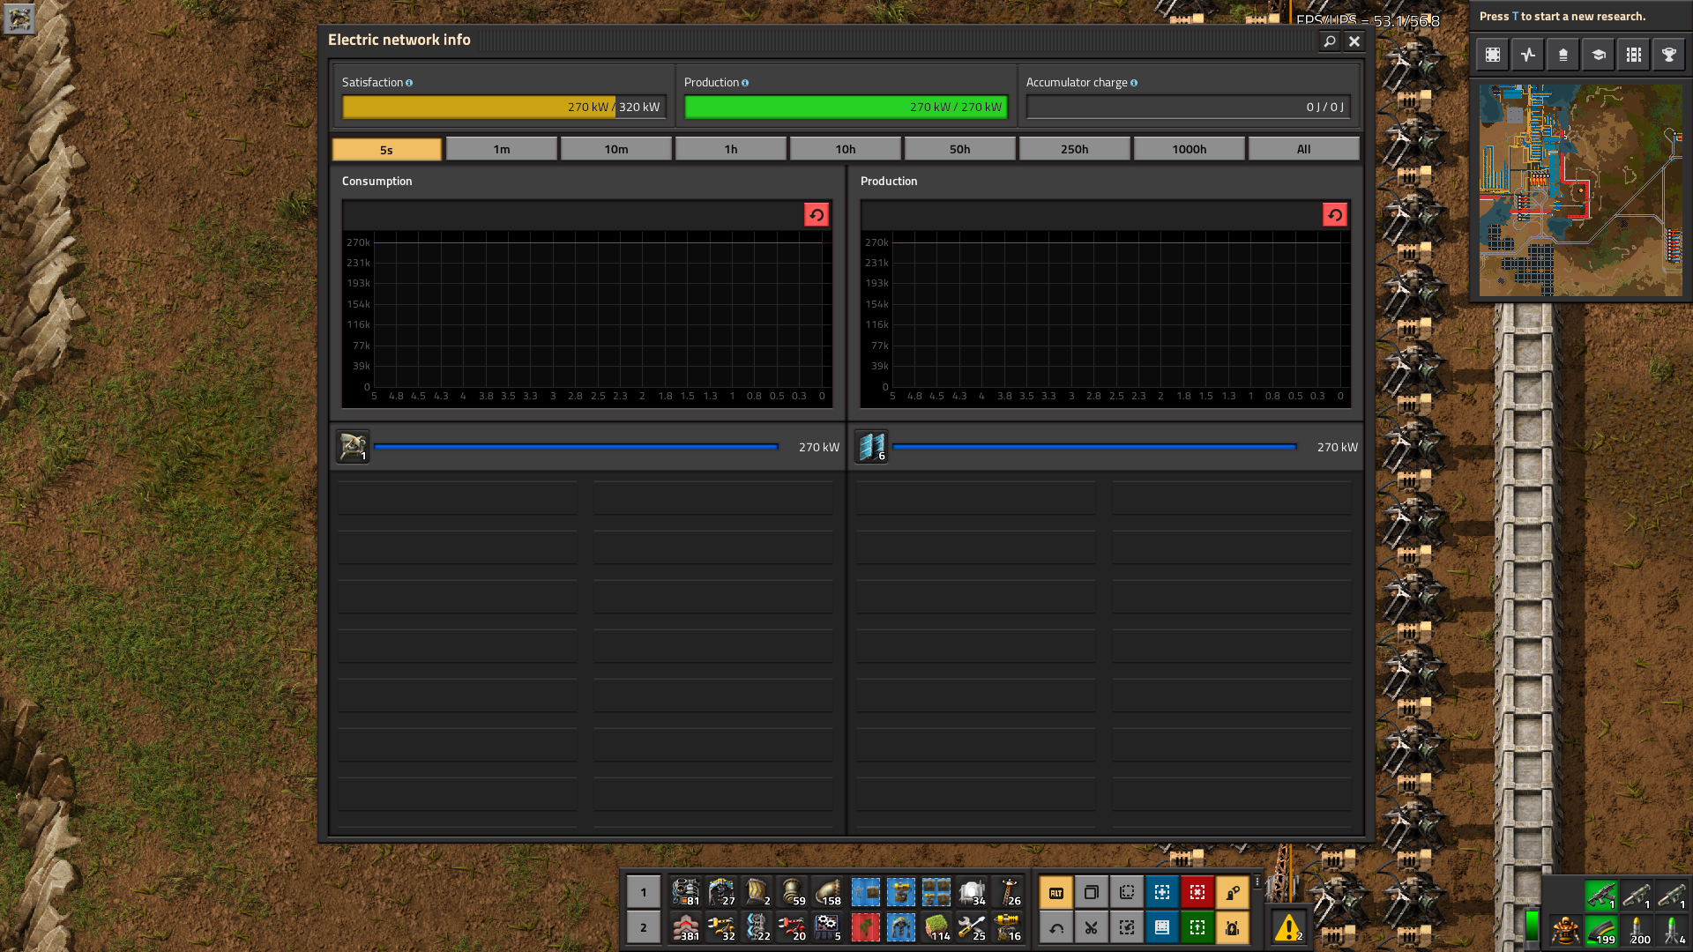Open the map view menu button
The image size is (1693, 952).
point(1493,55)
